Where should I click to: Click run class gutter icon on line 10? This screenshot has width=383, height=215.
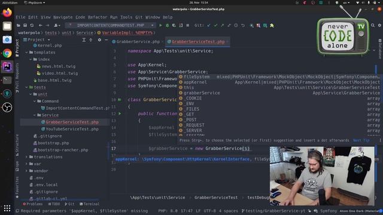120,100
